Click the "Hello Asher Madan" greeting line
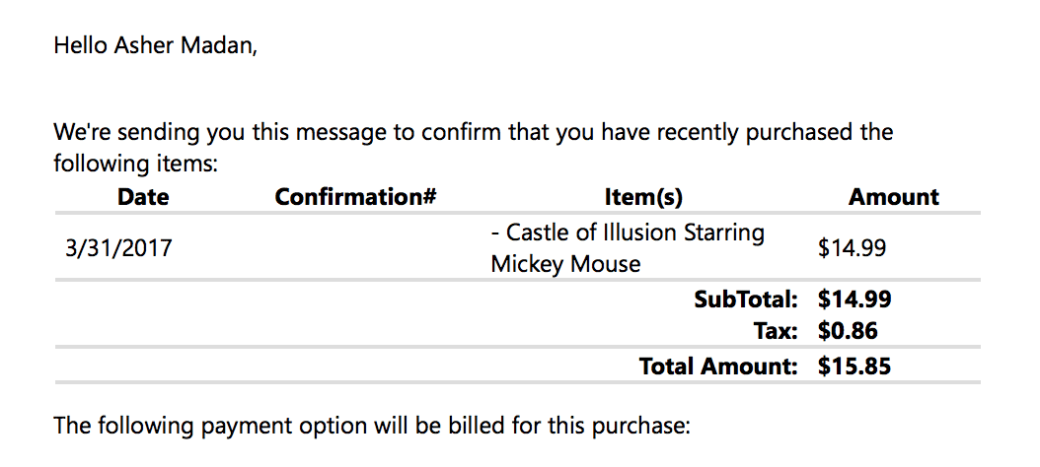 pos(155,45)
